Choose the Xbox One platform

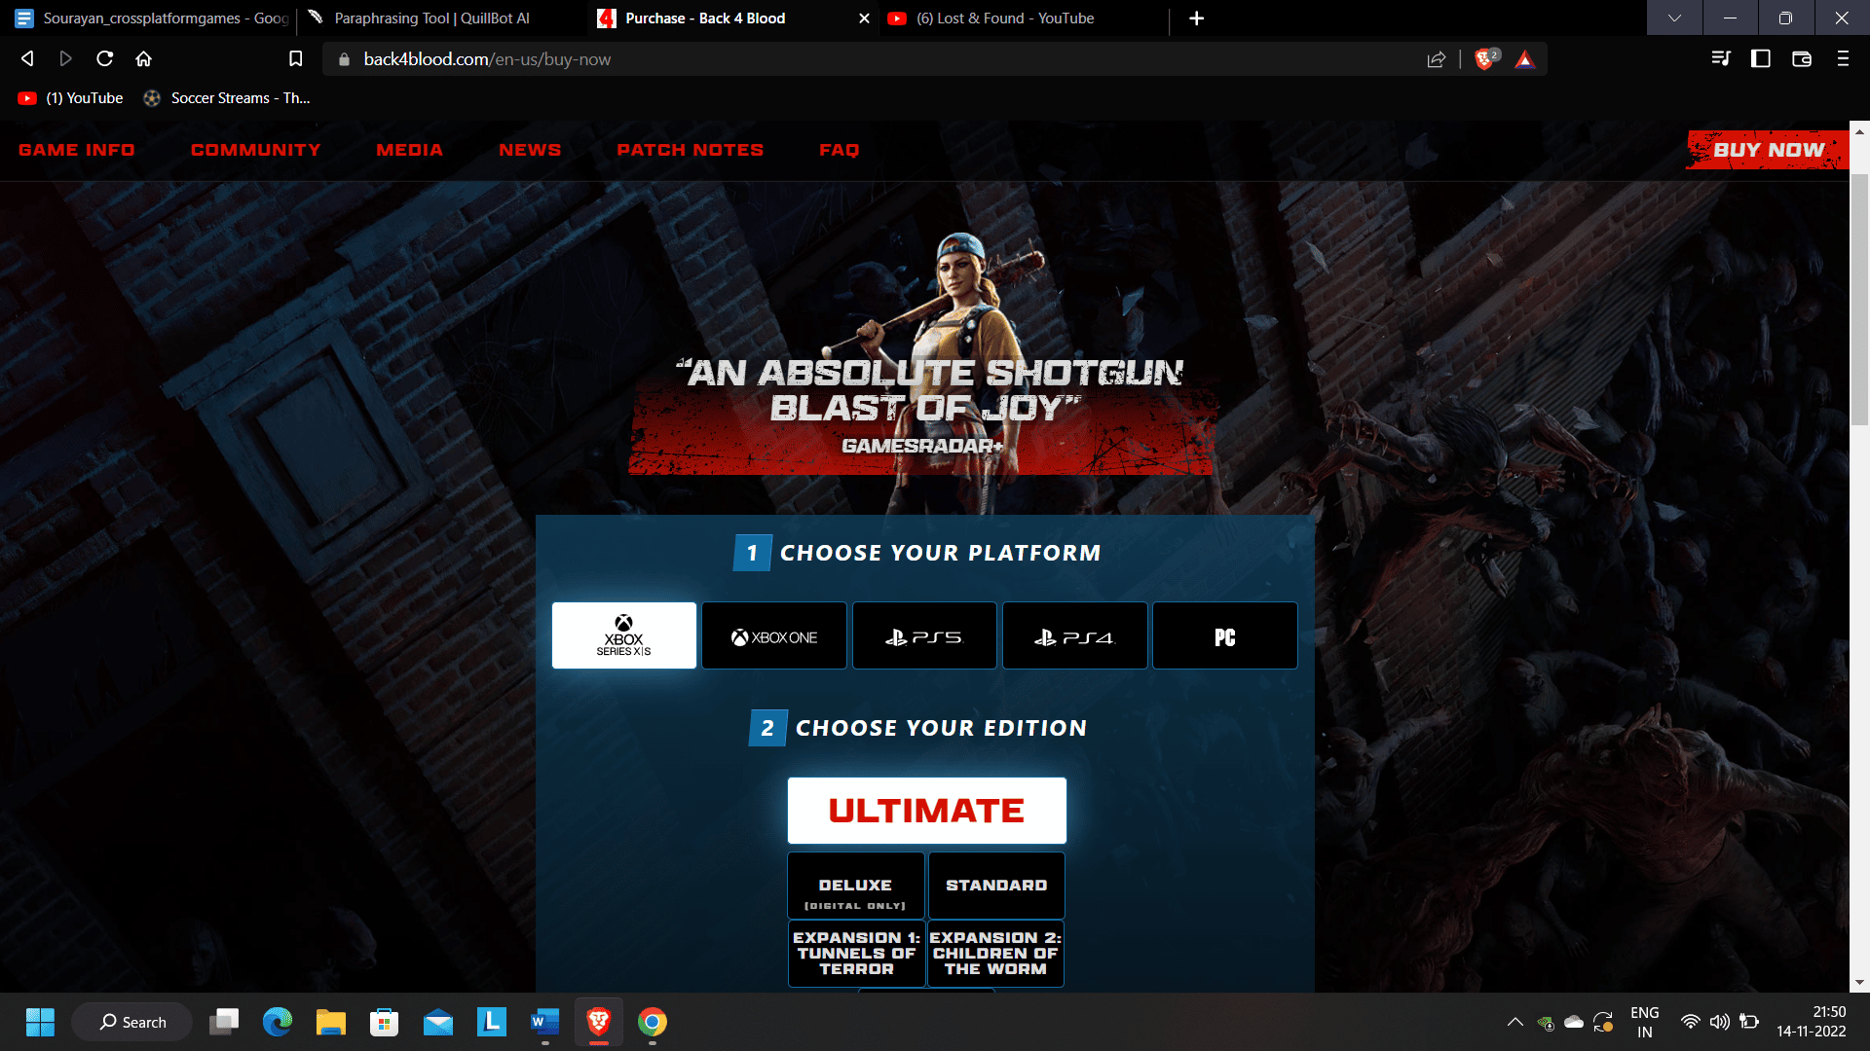774,635
